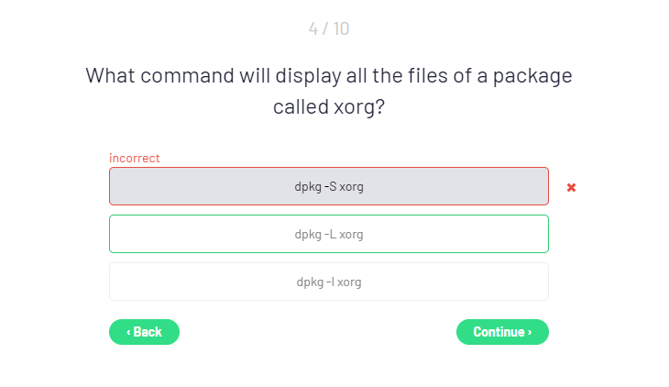This screenshot has height=387, width=669.
Task: Pick the 'dpkg -l xorg' answer
Action: click(328, 282)
